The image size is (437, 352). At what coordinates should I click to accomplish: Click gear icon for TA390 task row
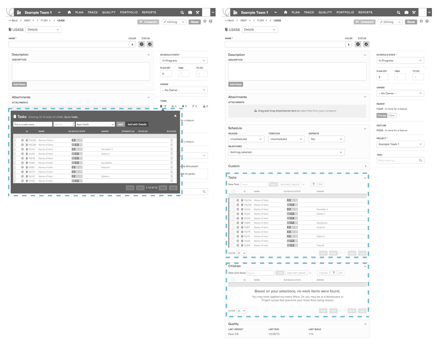[238, 245]
